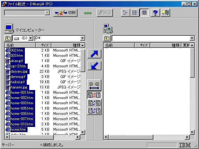199x149 pixels.
Task: Toggle automatic binary/text transfer mode
Action: (95, 95)
